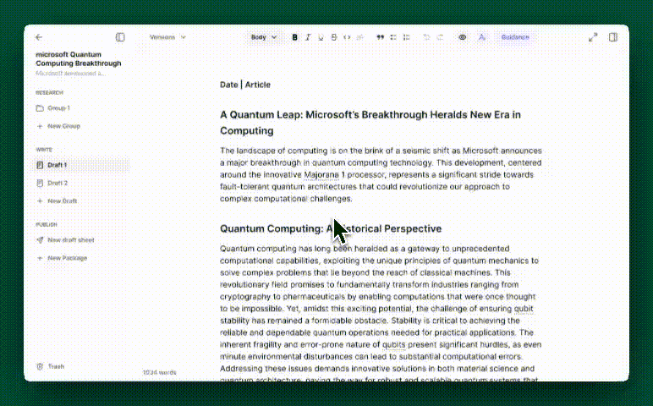Toggle the right sidebar panel icon
The image size is (653, 406).
coord(613,37)
